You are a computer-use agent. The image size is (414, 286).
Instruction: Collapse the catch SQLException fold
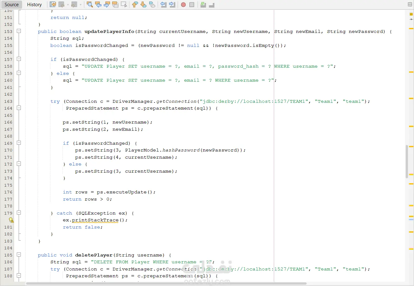pos(19,213)
